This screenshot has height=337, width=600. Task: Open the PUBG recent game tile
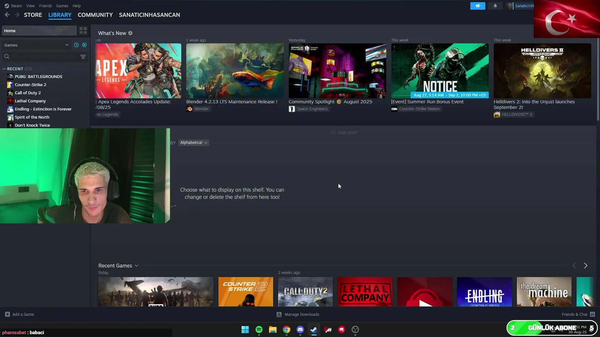(156, 292)
